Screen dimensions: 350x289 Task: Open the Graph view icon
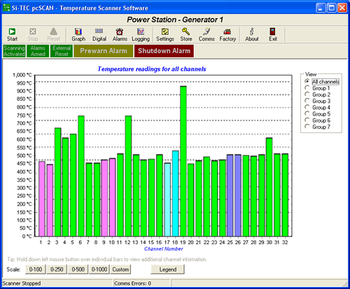78,31
